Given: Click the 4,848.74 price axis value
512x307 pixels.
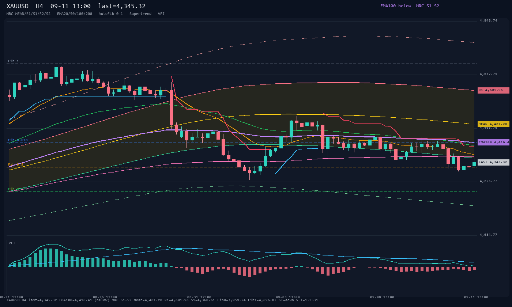Looking at the screenshot, I should click(x=489, y=21).
